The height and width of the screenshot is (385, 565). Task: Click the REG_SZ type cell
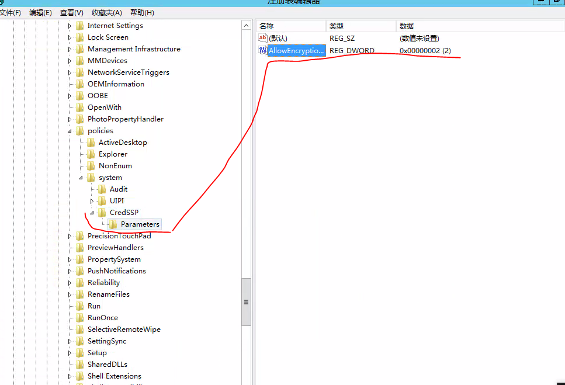click(x=342, y=38)
